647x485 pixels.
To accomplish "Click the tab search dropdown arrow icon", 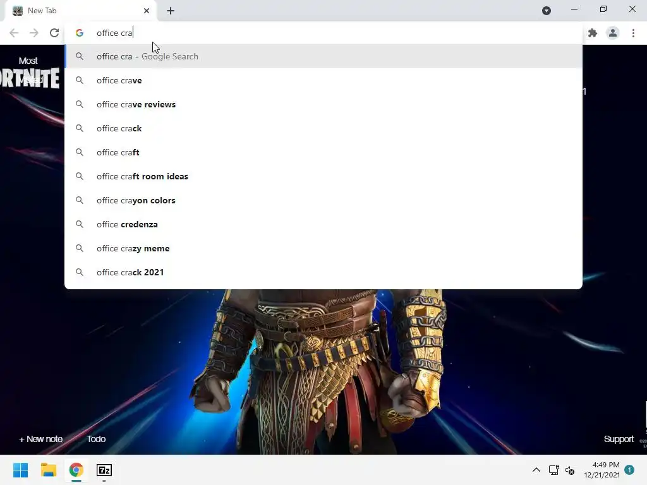I will coord(547,11).
